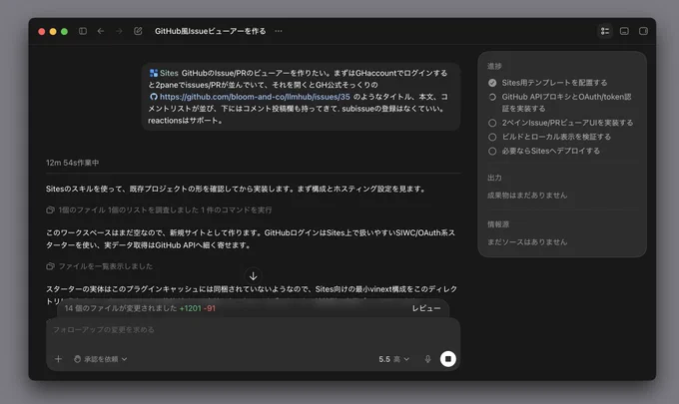Click the まだソースはありません text

point(527,242)
